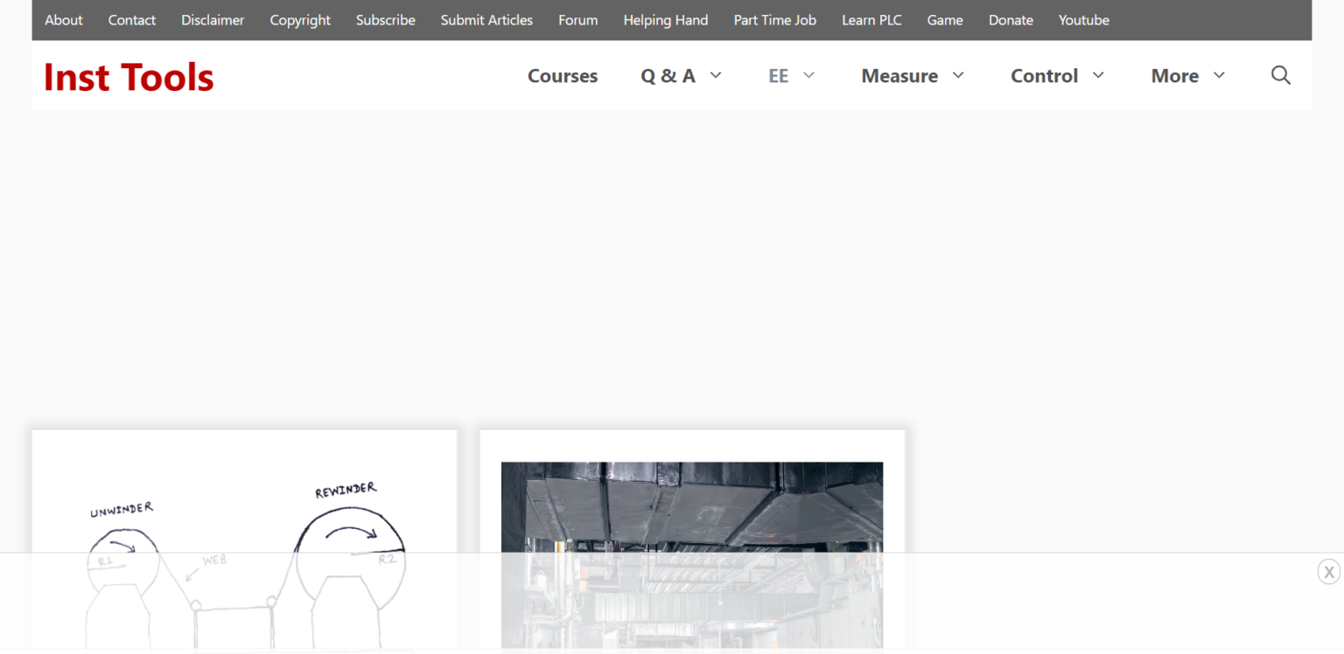Visit the Forum
Screen dimensions: 1344x654
pyautogui.click(x=577, y=19)
